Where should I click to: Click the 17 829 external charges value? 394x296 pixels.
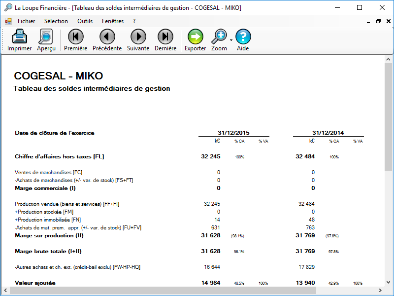point(306,267)
